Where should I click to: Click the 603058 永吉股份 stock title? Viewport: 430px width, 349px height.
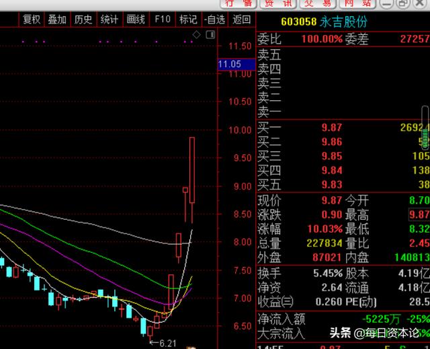pos(324,22)
